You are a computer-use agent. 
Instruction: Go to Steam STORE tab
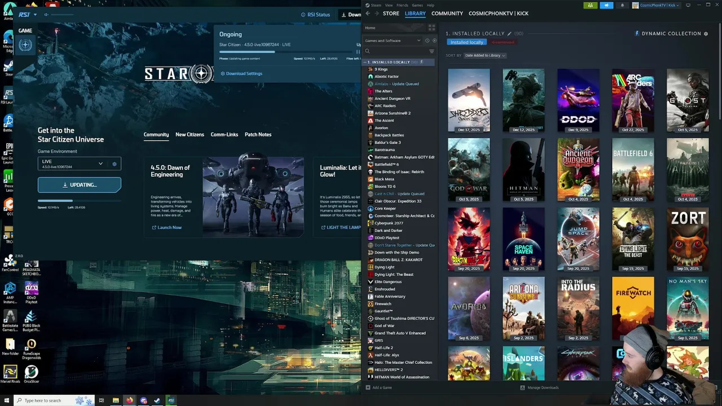click(391, 14)
